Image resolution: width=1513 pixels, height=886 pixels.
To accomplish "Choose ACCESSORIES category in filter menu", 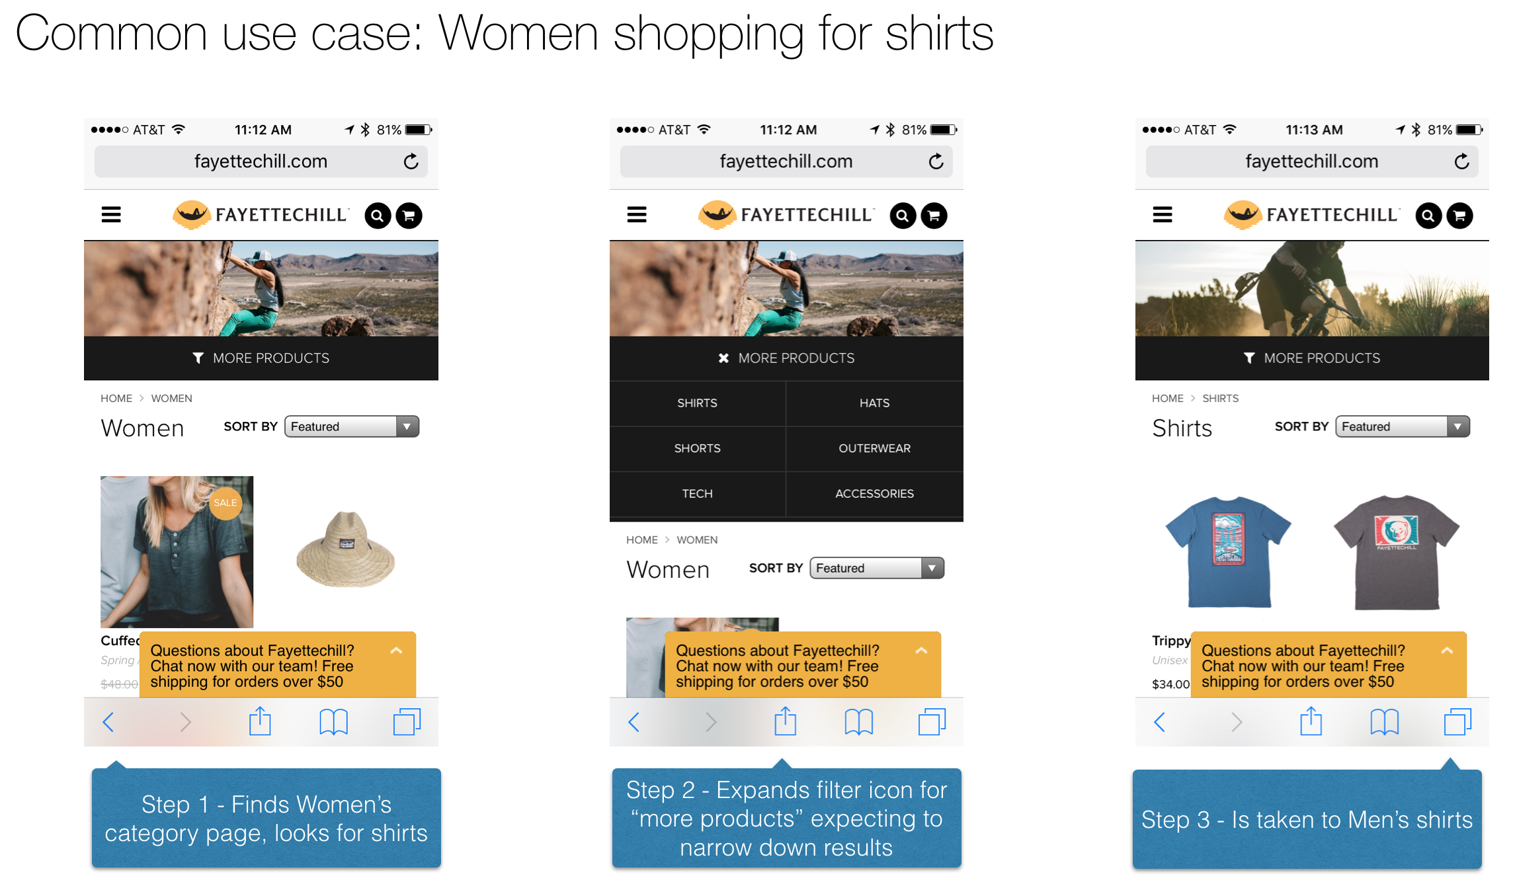I will point(874,494).
